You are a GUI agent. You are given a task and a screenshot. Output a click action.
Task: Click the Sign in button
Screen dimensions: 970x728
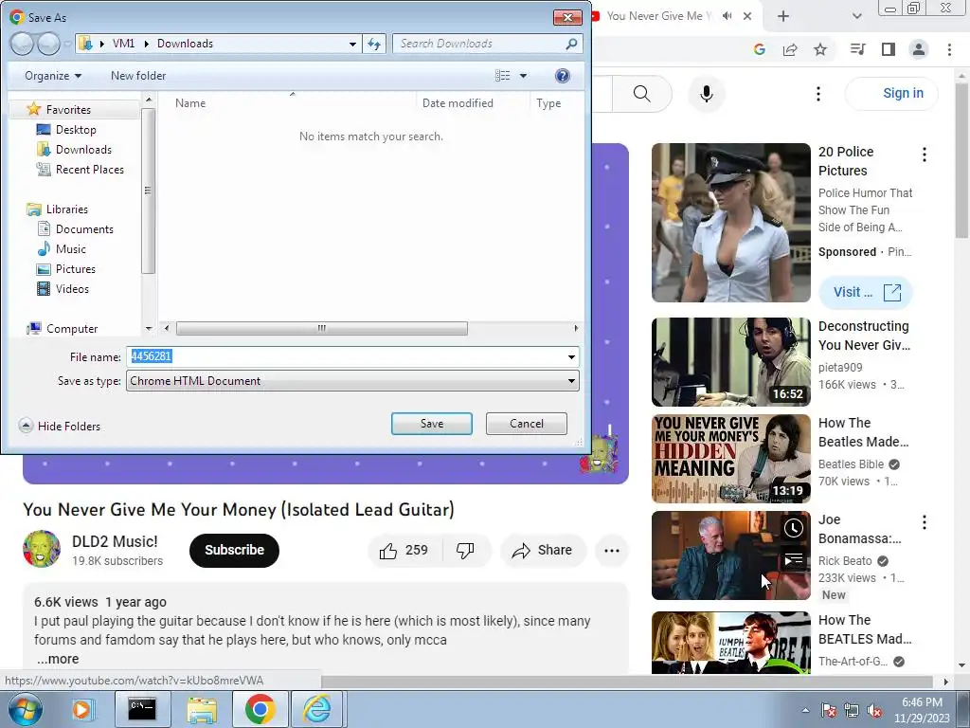pyautogui.click(x=892, y=94)
